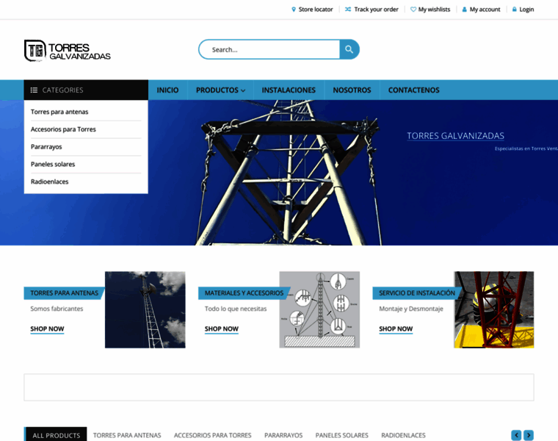Screen dimensions: 558x441
Task: Click the Servicio de instalación banner label
Action: pos(417,293)
